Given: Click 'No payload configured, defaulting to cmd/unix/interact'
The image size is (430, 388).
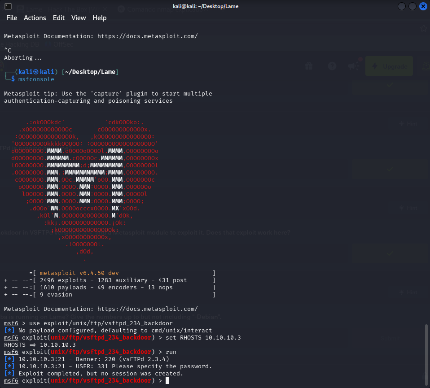Looking at the screenshot, I should [x=115, y=331].
